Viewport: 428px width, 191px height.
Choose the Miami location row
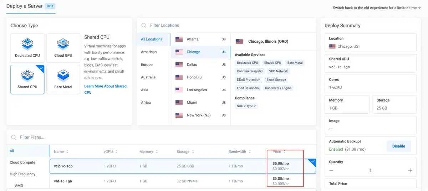[200, 103]
